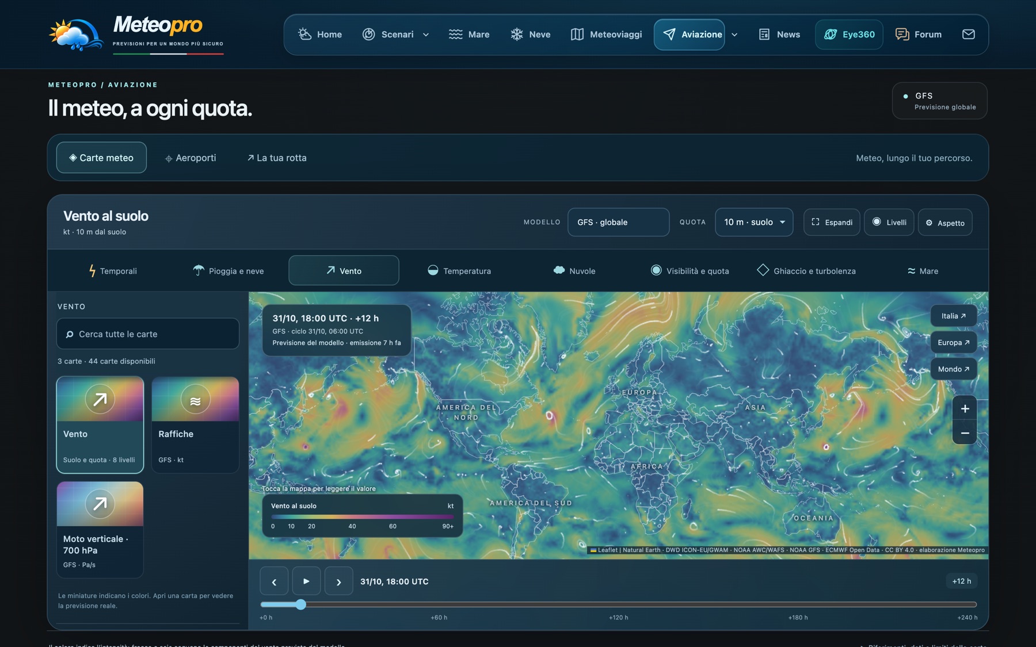Open Moto verticale 700 hPa card
The width and height of the screenshot is (1036, 647).
[100, 530]
